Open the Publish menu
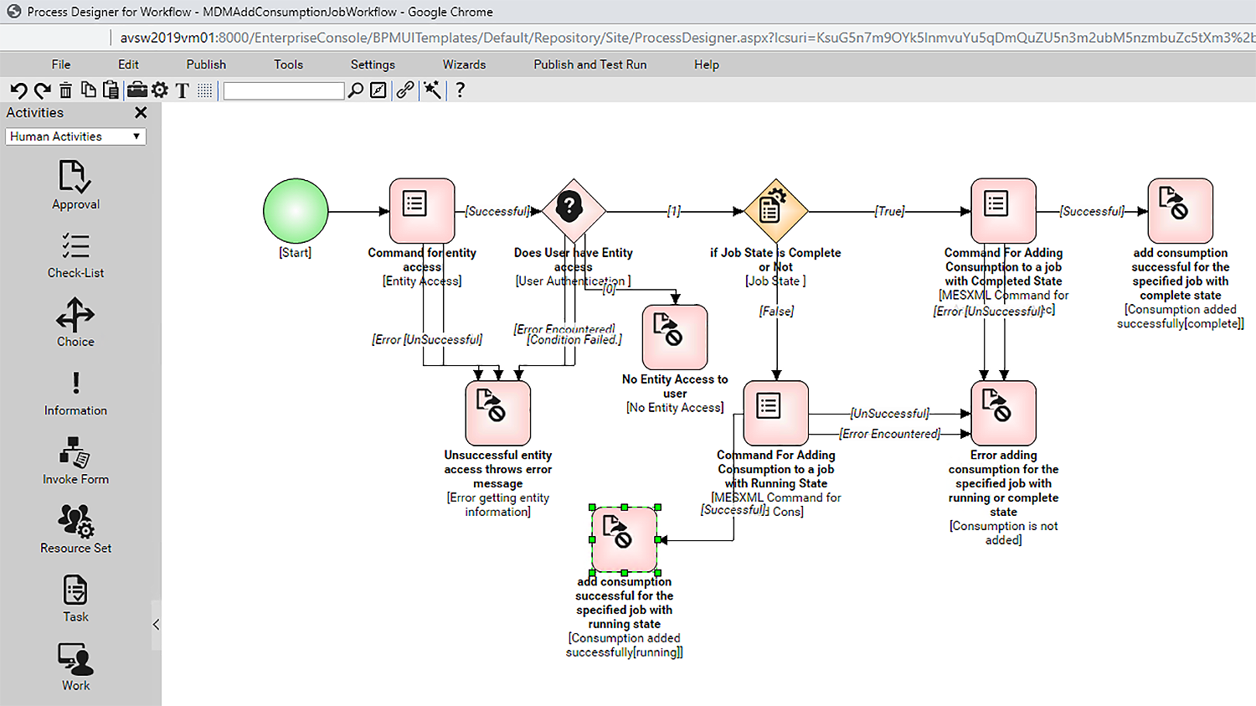This screenshot has height=706, width=1256. click(x=206, y=64)
